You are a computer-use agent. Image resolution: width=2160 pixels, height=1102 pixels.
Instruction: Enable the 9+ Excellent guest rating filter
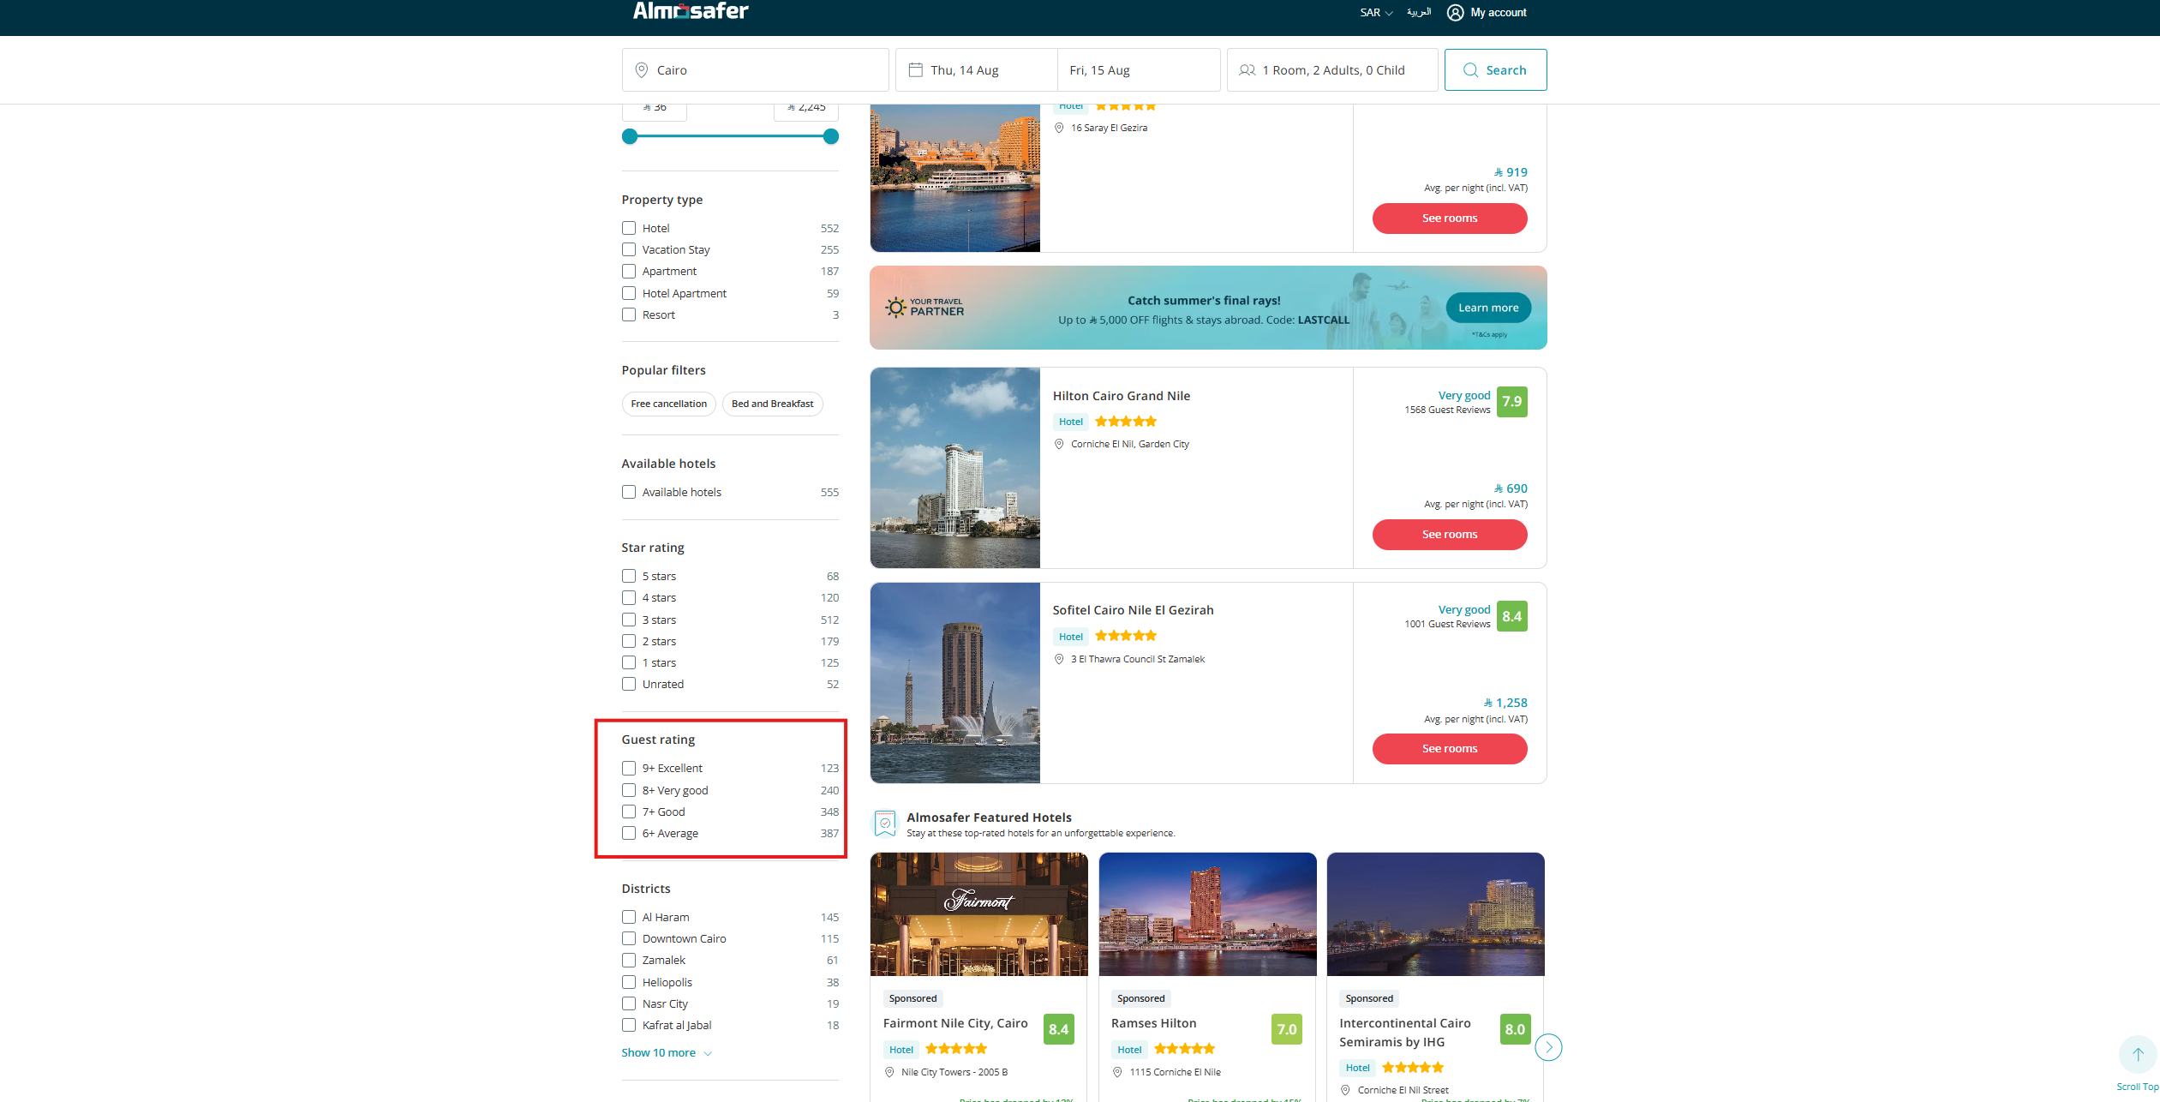(x=629, y=768)
